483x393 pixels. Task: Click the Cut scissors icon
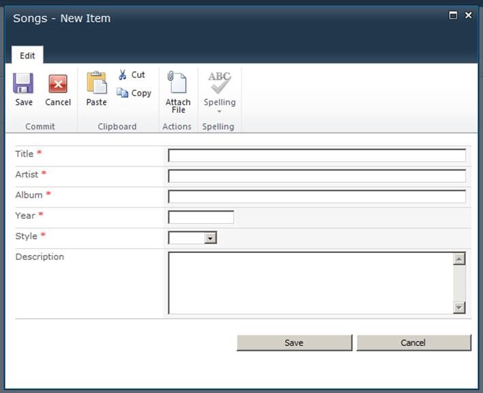123,75
